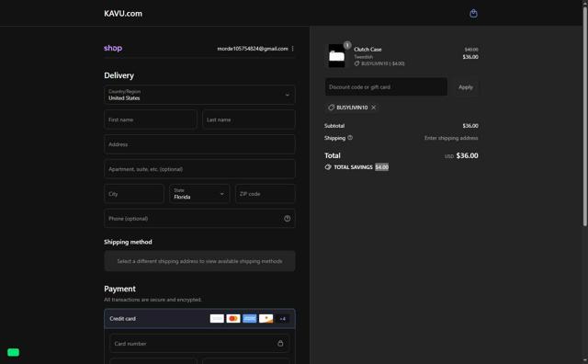
Task: Open the State dropdown showing Florida
Action: [199, 194]
